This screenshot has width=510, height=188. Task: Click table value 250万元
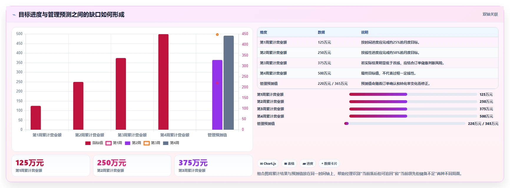pos(324,53)
